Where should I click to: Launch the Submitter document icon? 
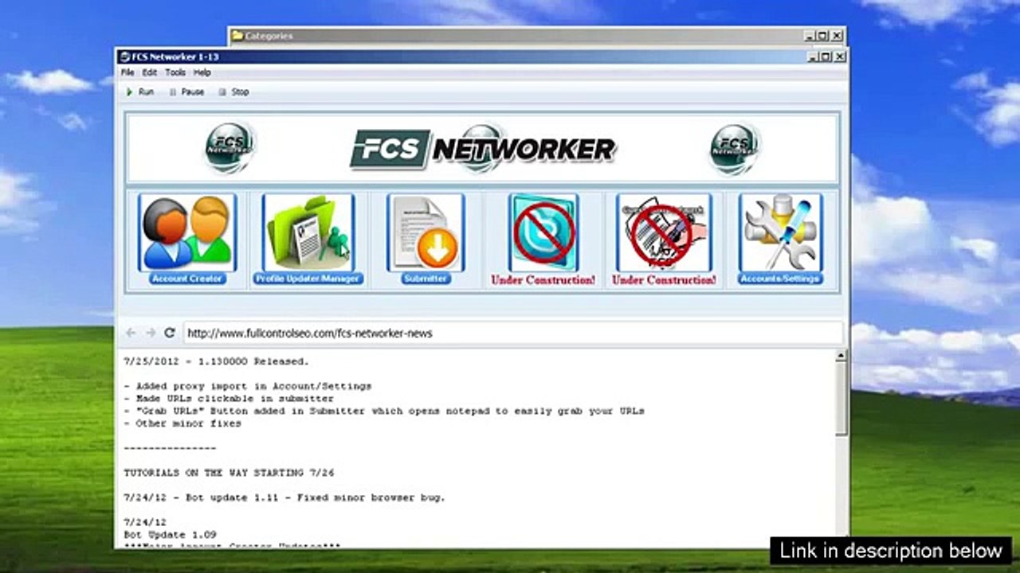point(426,232)
